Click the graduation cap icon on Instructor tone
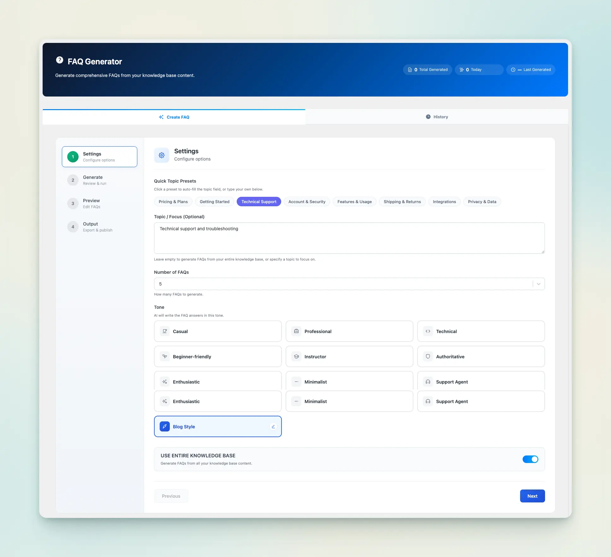The width and height of the screenshot is (611, 557). click(x=296, y=356)
